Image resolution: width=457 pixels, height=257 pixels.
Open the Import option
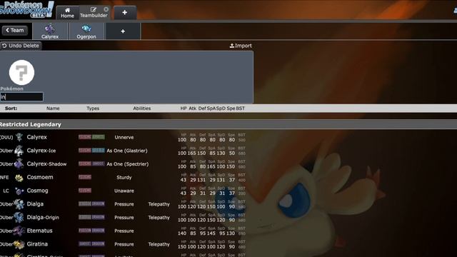[241, 46]
